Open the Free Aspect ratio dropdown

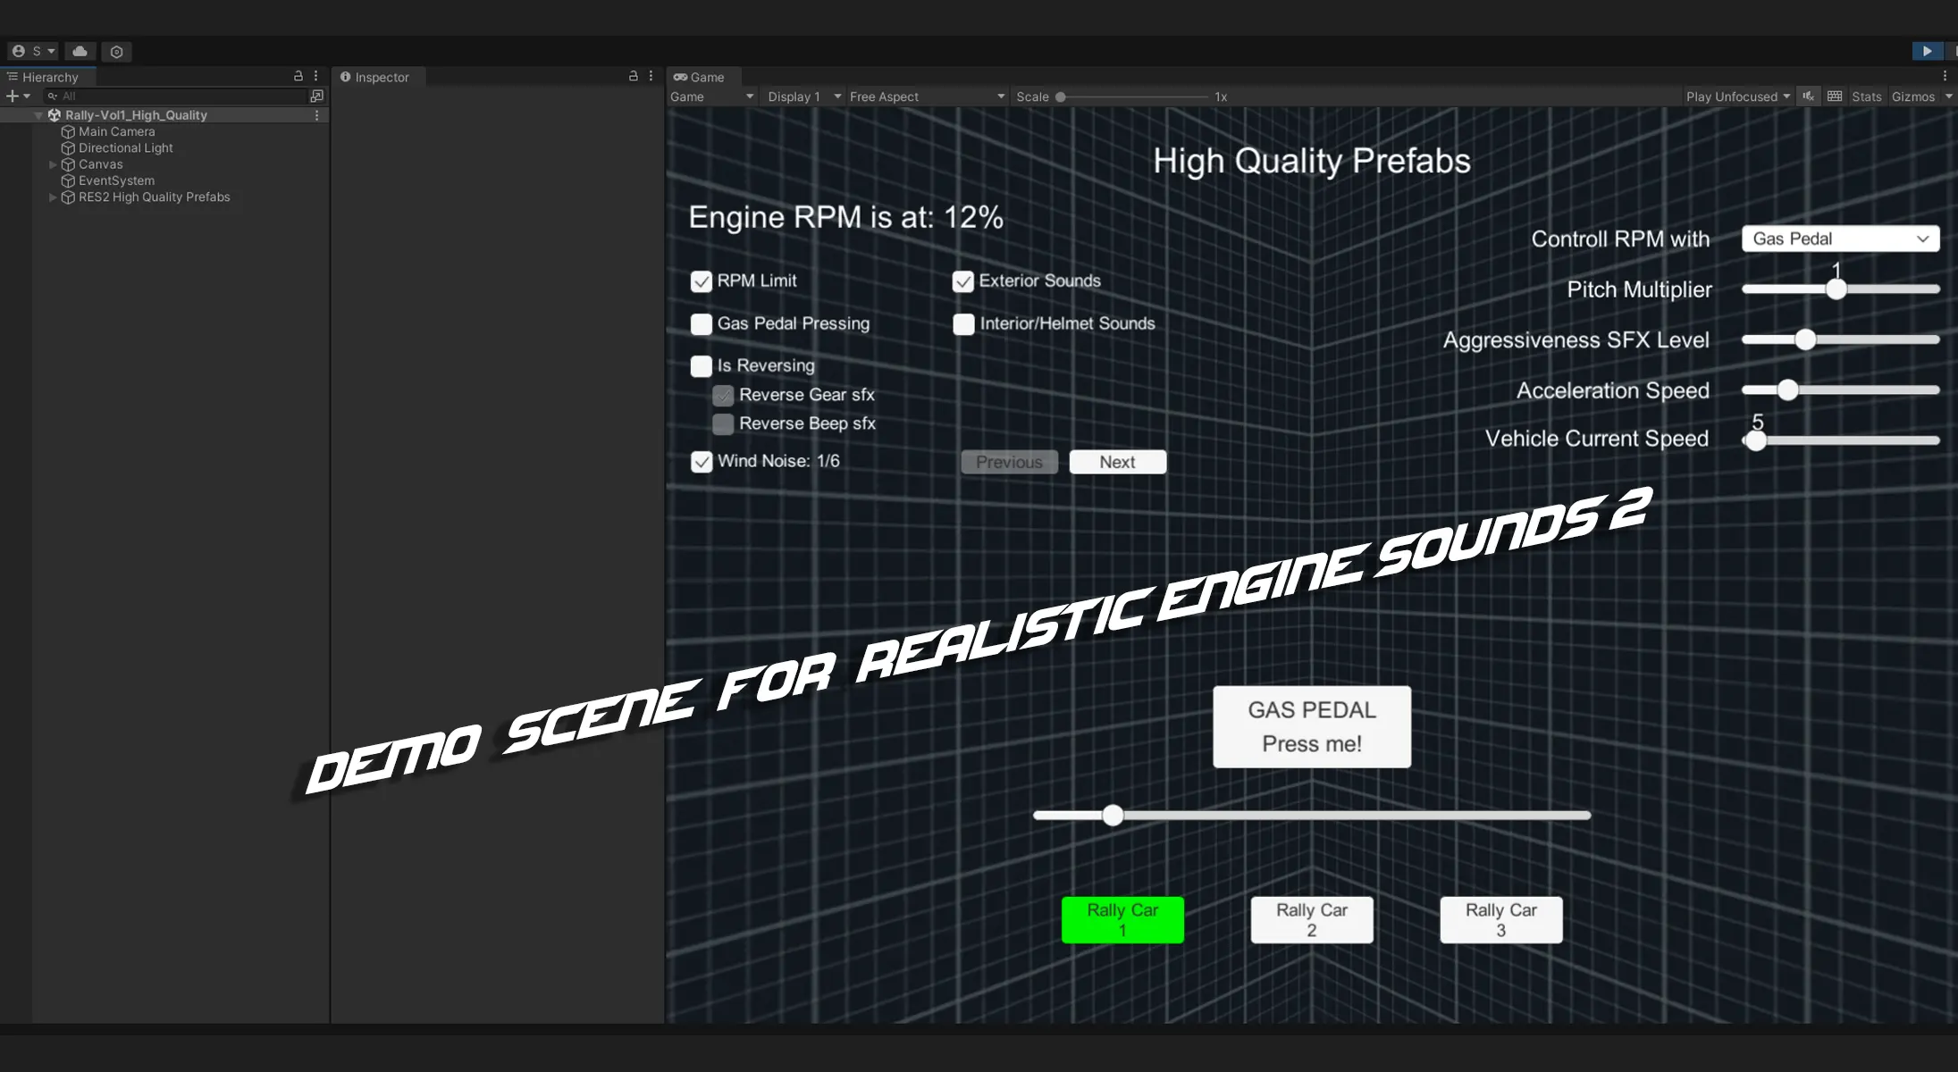tap(926, 96)
